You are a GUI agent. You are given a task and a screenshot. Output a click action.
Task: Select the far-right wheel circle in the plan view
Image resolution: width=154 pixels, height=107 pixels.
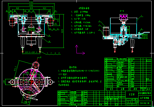click(x=50, y=82)
